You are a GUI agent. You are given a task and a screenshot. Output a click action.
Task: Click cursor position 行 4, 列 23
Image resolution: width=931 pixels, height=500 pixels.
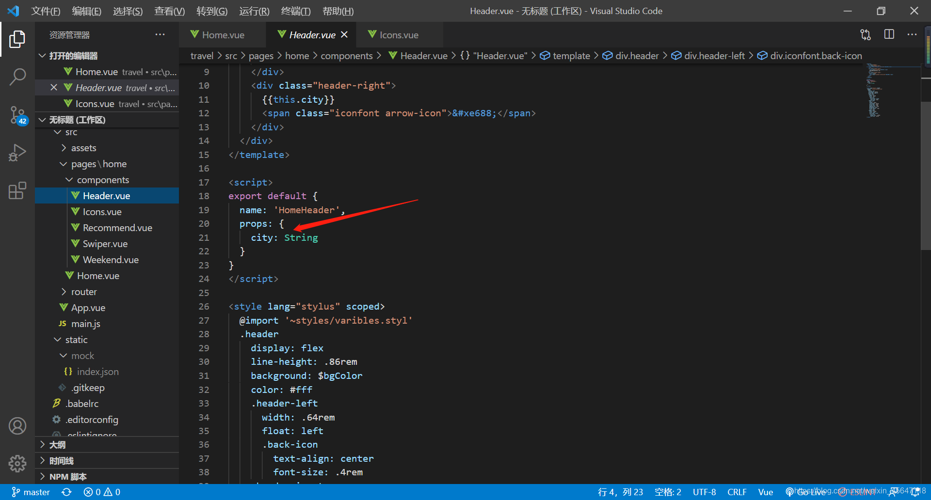(620, 492)
